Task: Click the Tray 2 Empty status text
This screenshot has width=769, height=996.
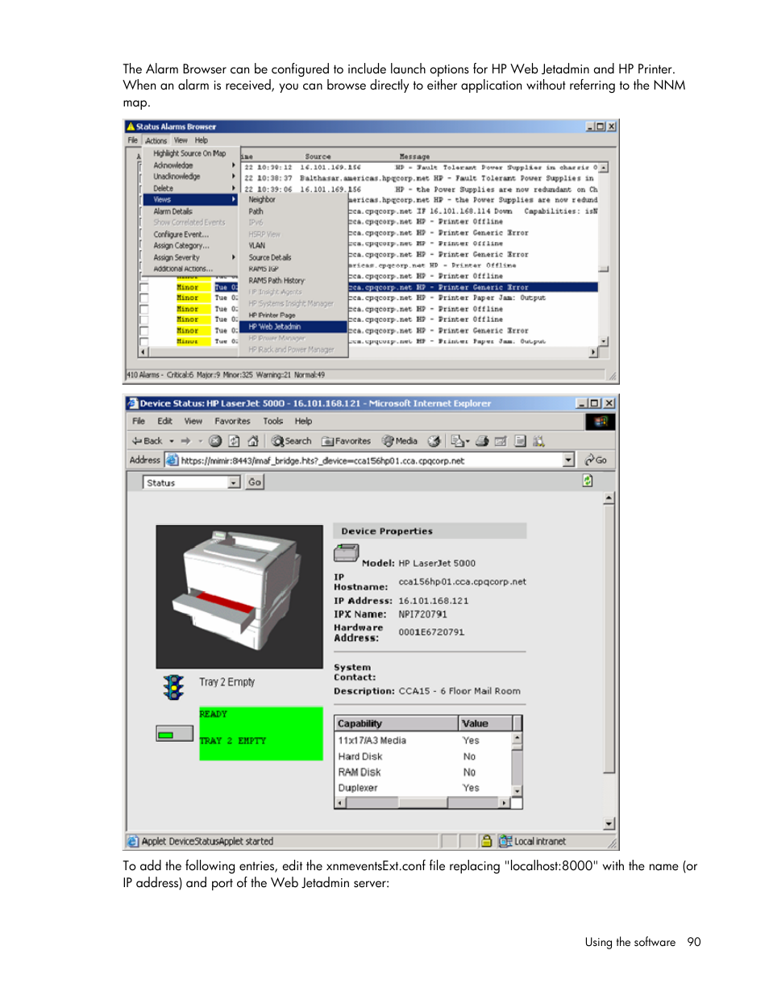Action: tap(227, 682)
